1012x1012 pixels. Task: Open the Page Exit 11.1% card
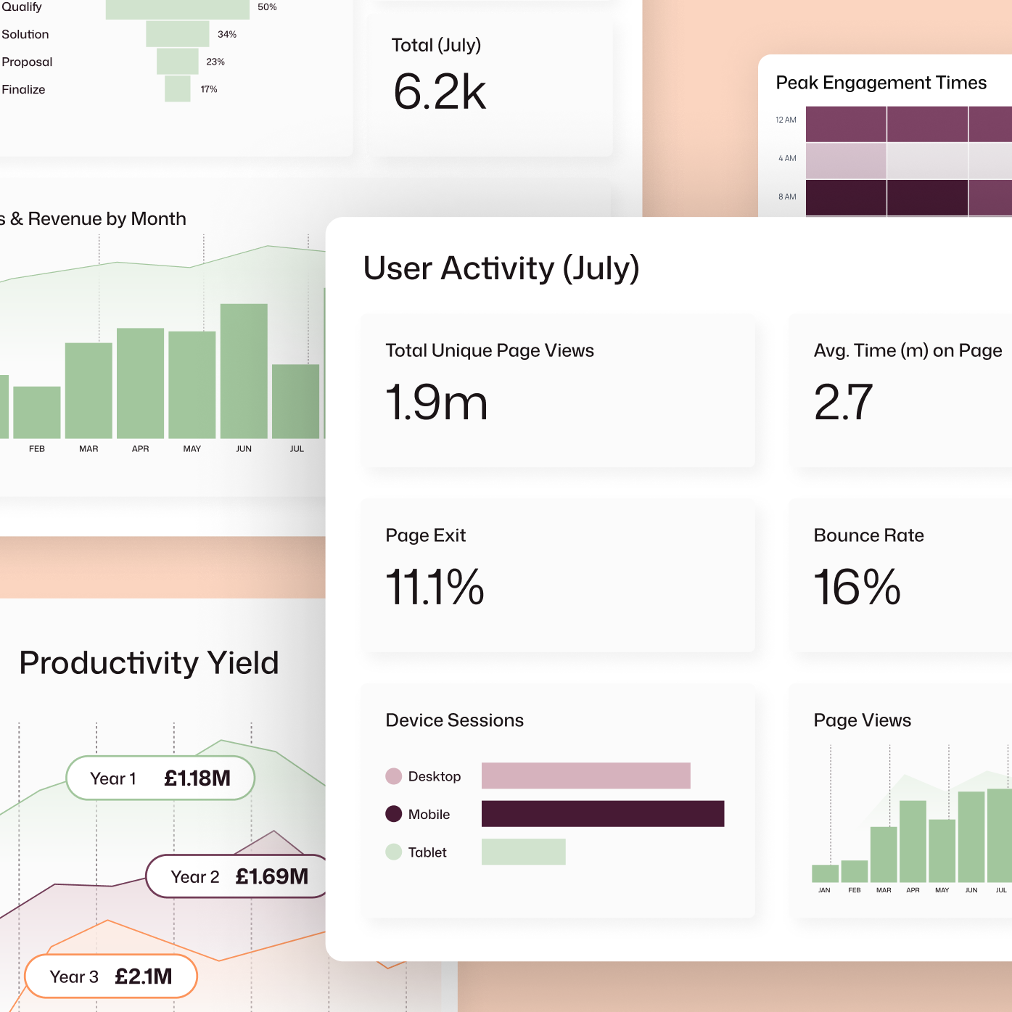[559, 576]
